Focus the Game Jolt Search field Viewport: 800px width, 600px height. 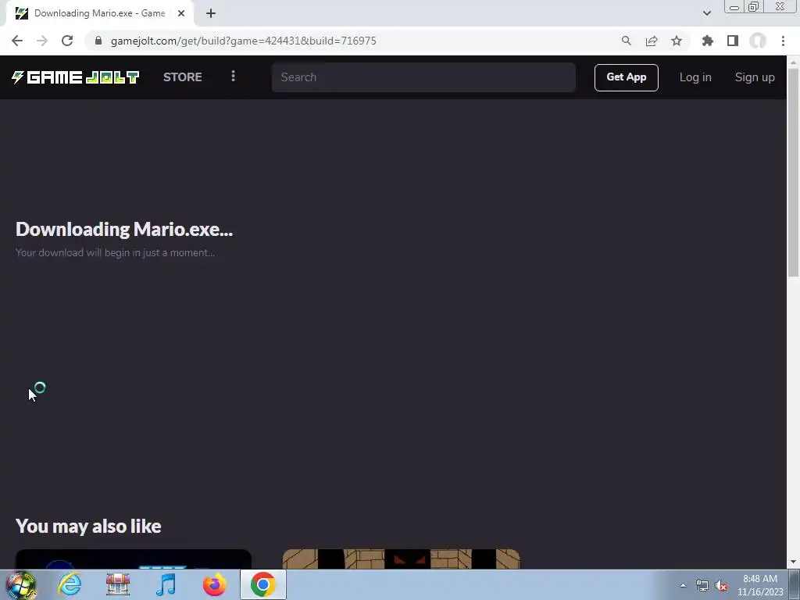point(423,77)
